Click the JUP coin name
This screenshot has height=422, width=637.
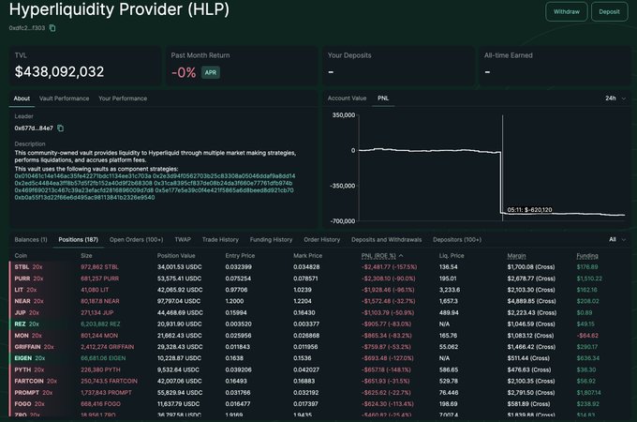coord(21,312)
